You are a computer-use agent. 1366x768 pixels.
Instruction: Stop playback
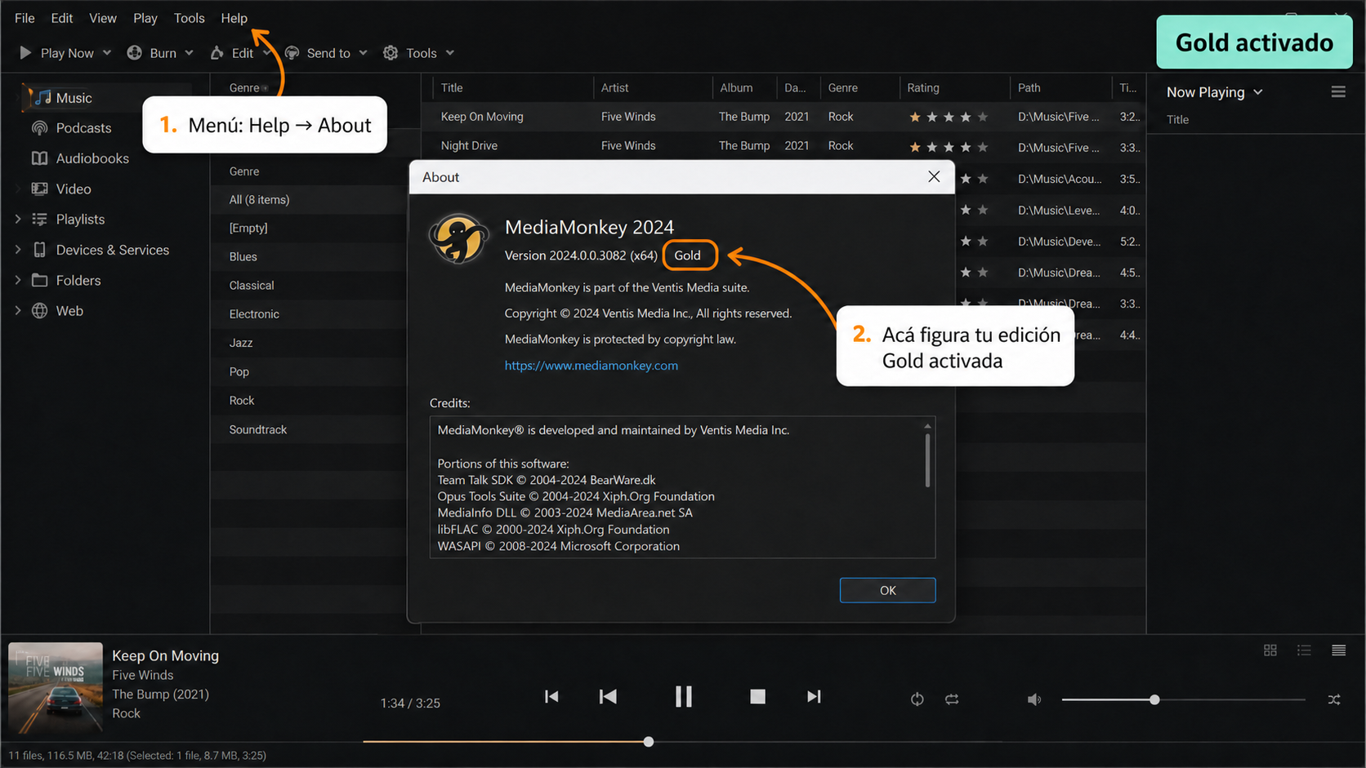(758, 697)
